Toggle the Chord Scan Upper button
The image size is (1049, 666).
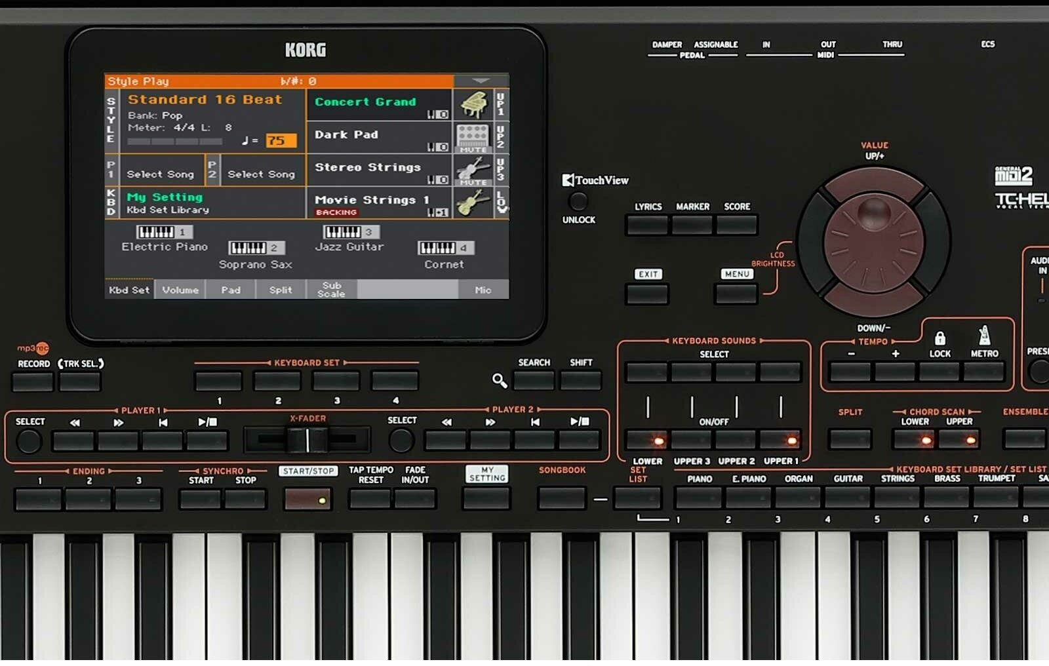click(x=959, y=439)
